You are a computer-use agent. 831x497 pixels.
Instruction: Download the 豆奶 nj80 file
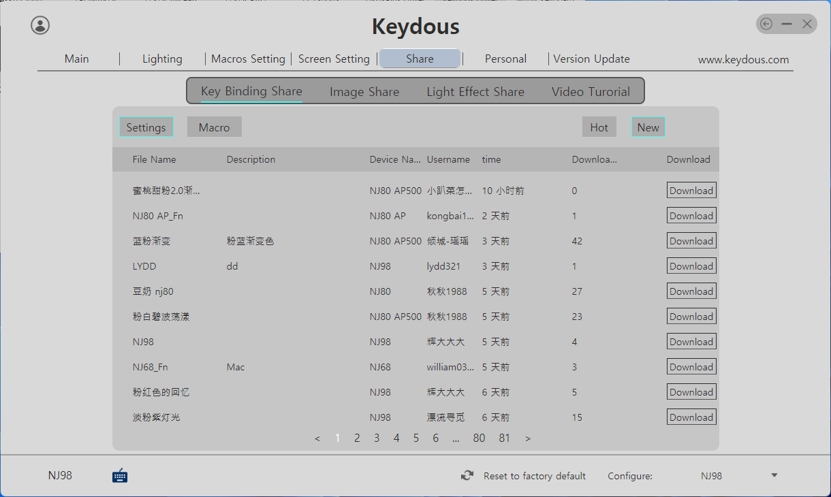(691, 291)
